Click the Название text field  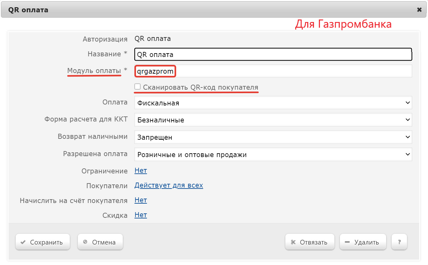pyautogui.click(x=273, y=54)
